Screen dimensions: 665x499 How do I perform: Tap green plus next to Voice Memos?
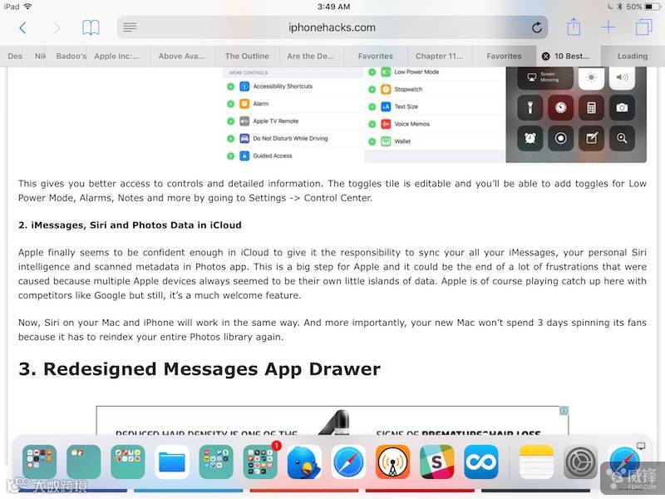point(372,124)
